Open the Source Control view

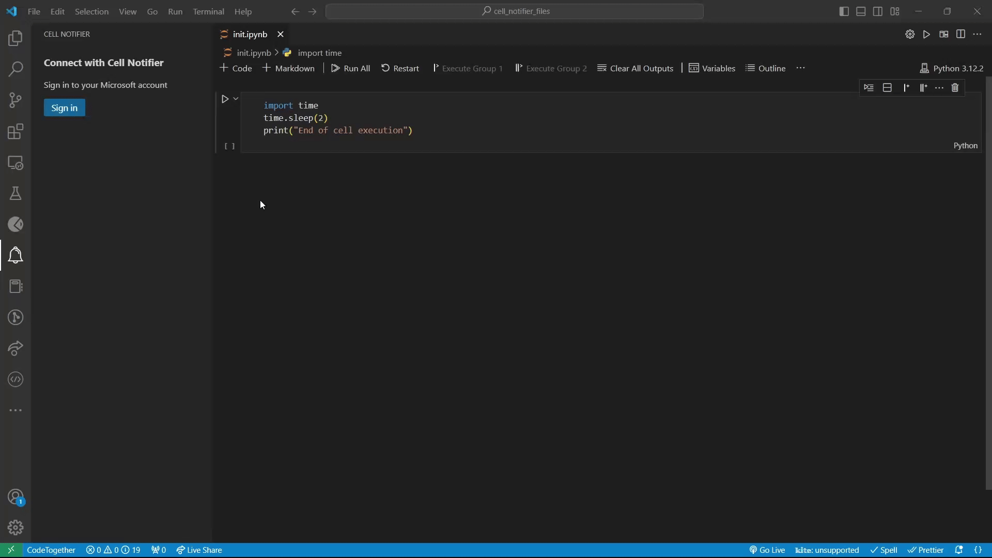point(16,100)
